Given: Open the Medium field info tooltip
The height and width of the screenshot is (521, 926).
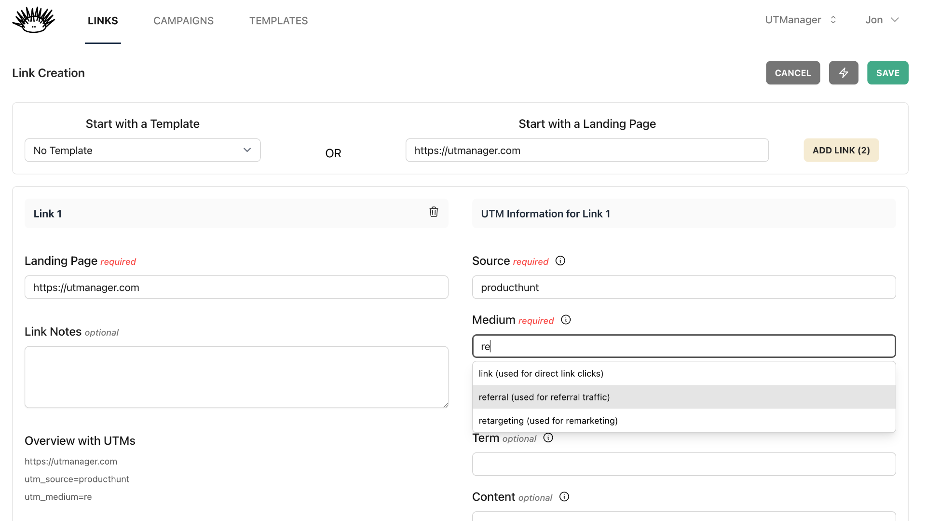Looking at the screenshot, I should click(566, 319).
